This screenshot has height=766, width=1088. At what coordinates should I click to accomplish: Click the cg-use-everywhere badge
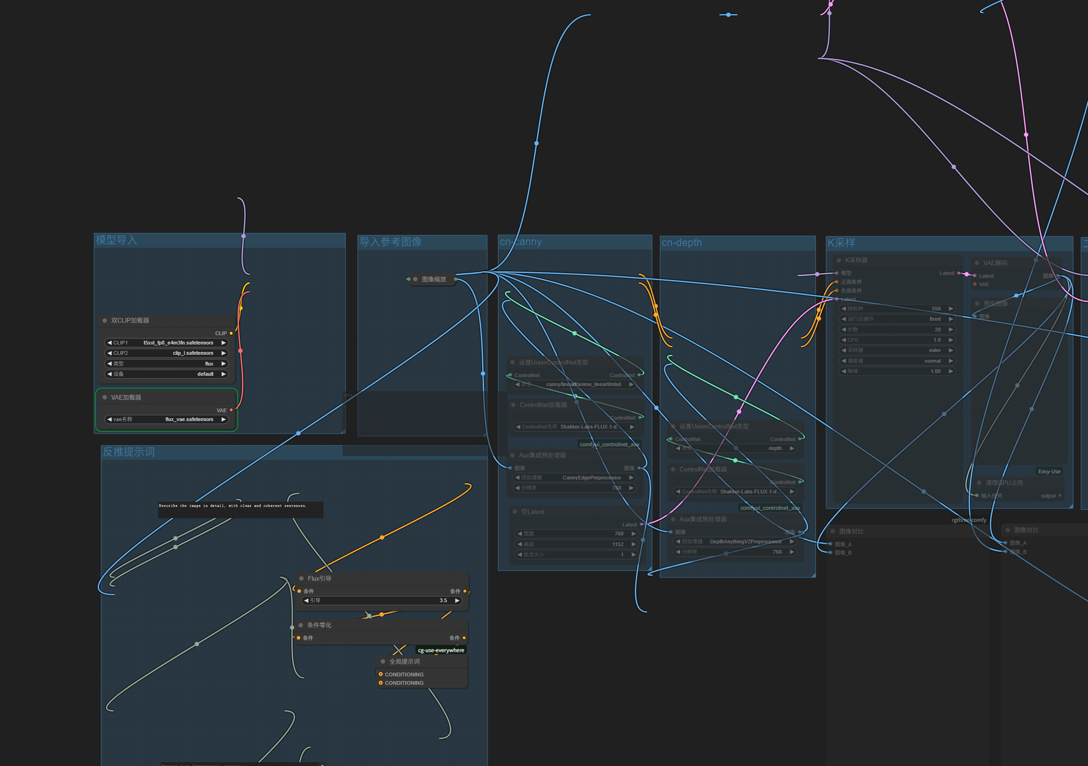click(x=441, y=650)
